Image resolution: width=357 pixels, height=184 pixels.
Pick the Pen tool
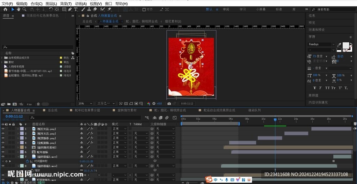coord(70,9)
